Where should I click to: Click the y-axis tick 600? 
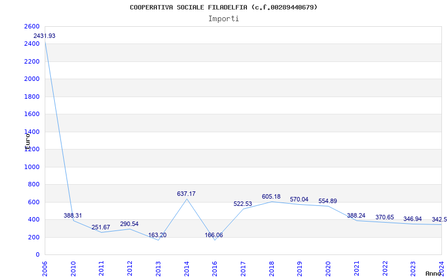point(34,202)
